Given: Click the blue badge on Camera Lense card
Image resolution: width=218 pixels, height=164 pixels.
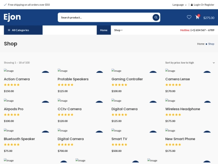Looking at the screenshot, I should point(207,72).
